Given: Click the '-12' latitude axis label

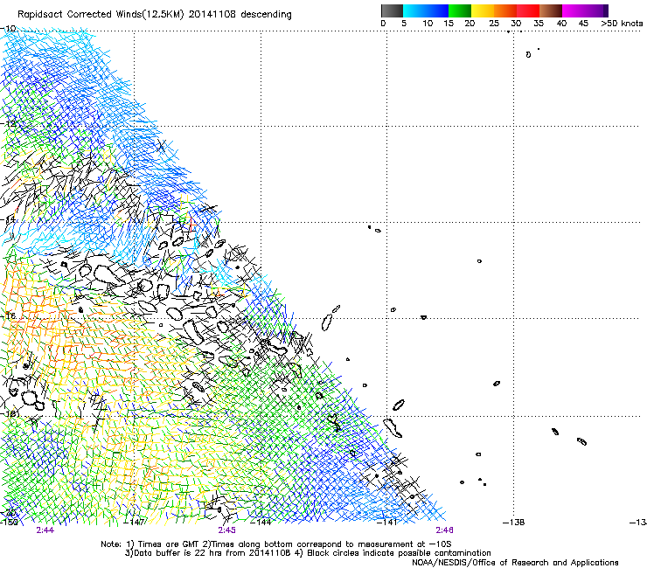Looking at the screenshot, I should click(8, 123).
